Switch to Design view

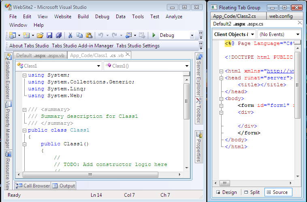pyautogui.click(x=226, y=192)
